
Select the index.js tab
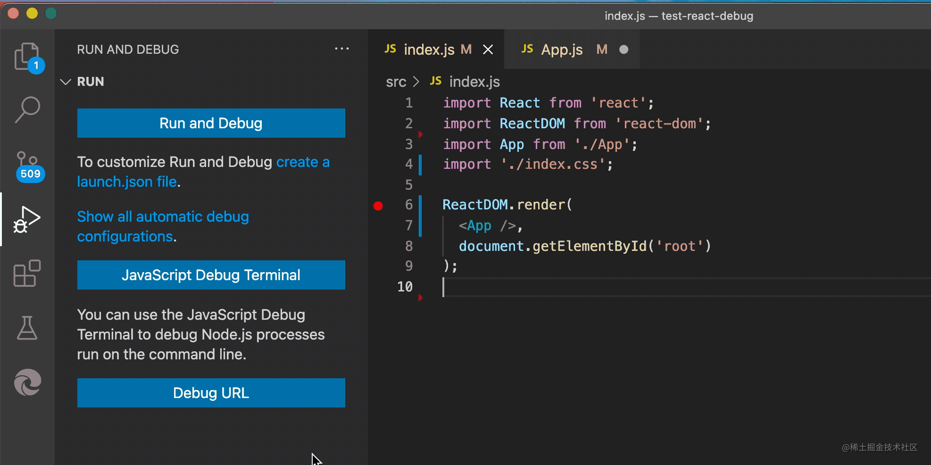[x=429, y=49]
